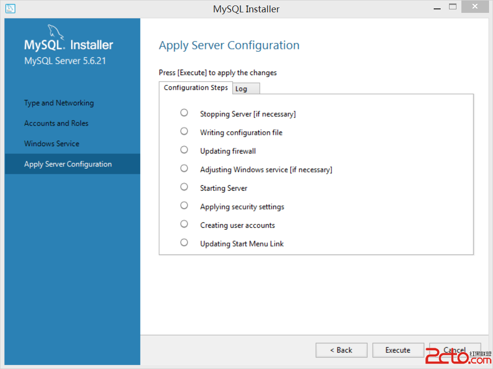Click the 'Apply Server Configuration' page heading
Image resolution: width=493 pixels, height=369 pixels.
pos(229,45)
